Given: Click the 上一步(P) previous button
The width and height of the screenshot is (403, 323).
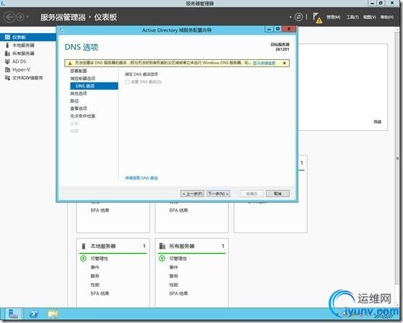Looking at the screenshot, I should [192, 194].
